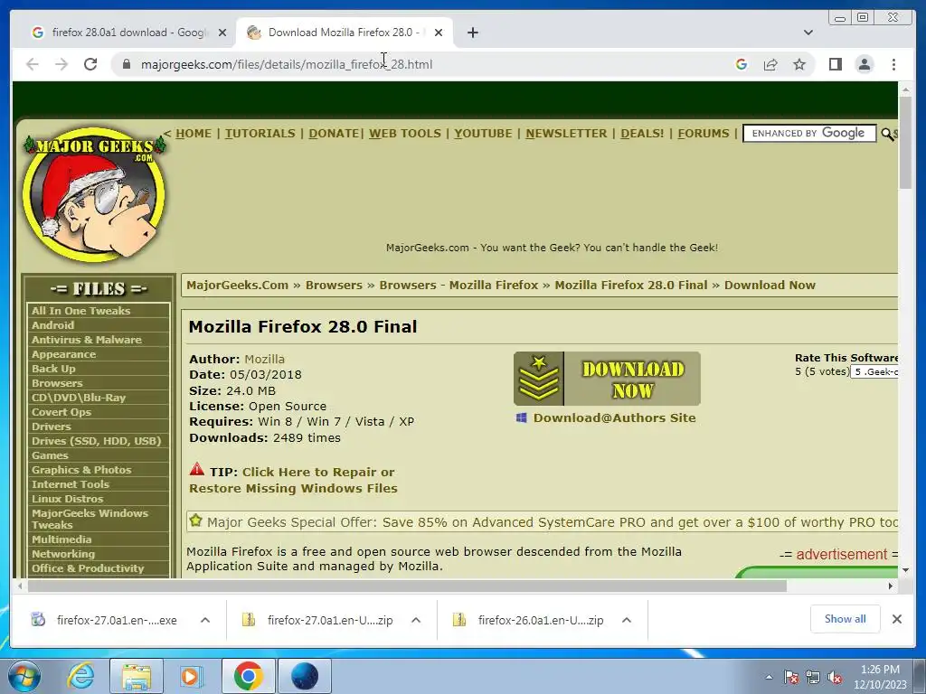The width and height of the screenshot is (926, 694).
Task: Open the YOUTUBE menu link
Action: pyautogui.click(x=483, y=134)
